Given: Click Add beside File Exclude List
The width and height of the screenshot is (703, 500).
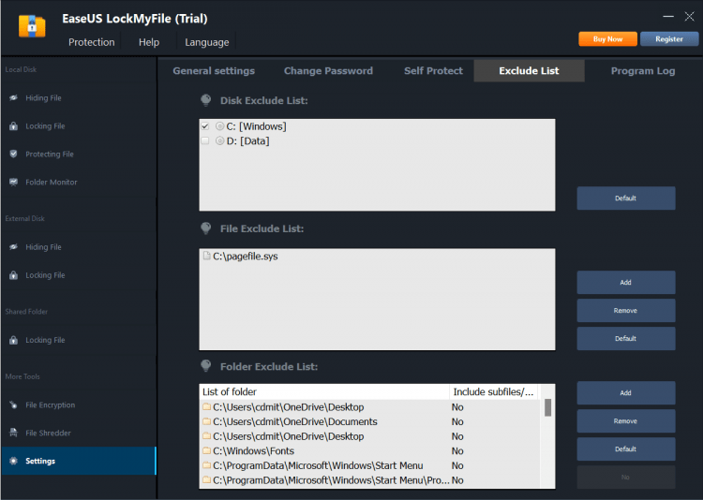Looking at the screenshot, I should pos(625,283).
